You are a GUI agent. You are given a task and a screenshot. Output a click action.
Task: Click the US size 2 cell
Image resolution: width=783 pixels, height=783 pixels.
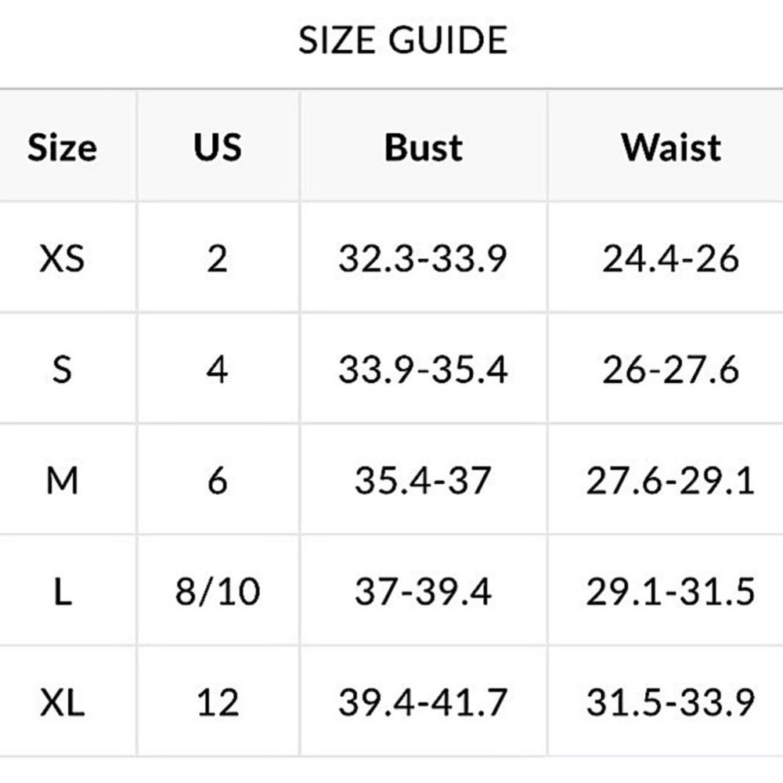218,258
